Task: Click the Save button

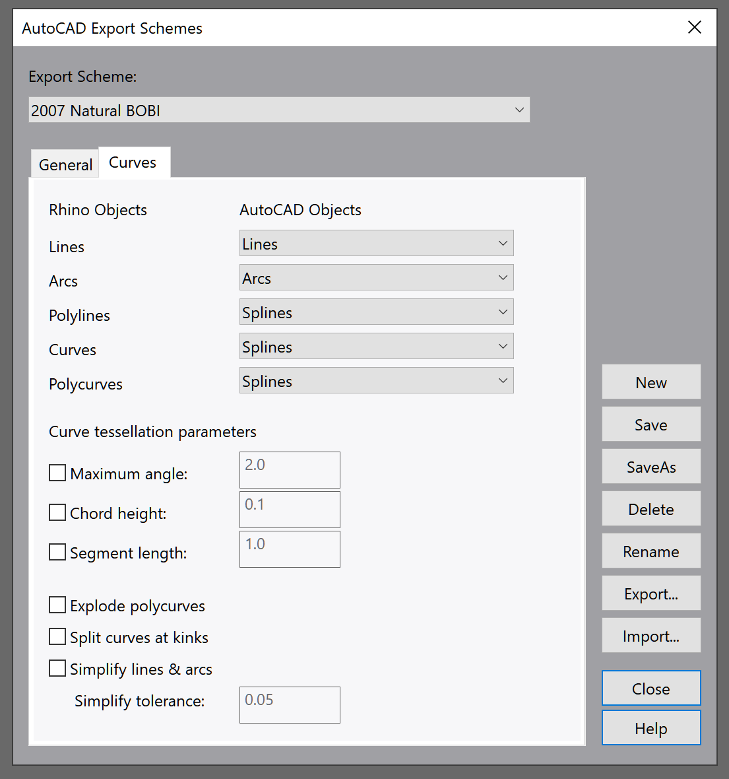Action: (651, 424)
